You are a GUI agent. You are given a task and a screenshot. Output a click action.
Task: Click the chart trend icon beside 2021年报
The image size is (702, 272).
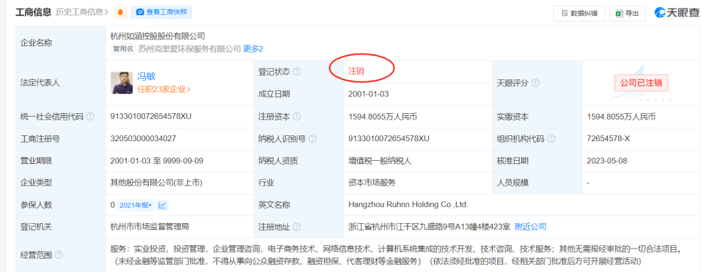pyautogui.click(x=162, y=205)
